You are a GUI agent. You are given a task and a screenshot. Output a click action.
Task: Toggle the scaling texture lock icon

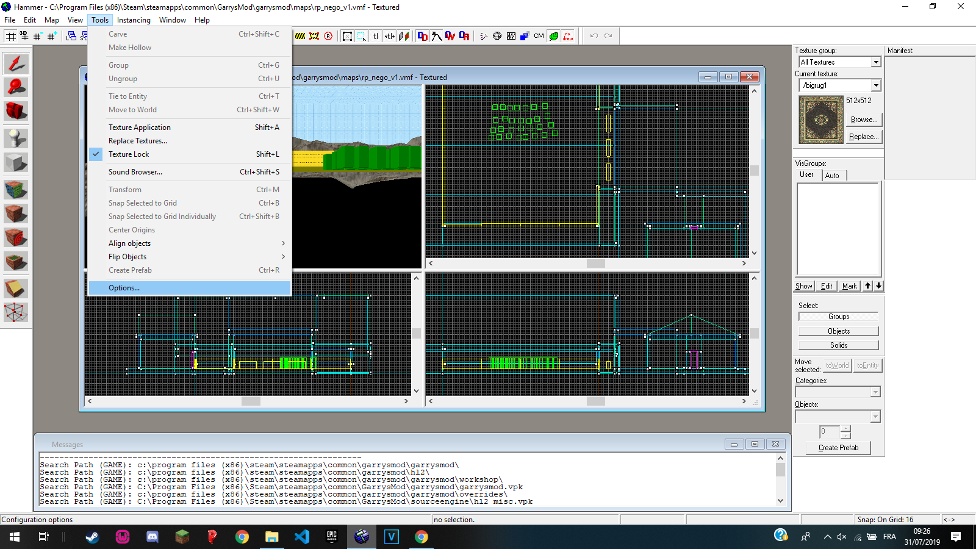point(389,36)
